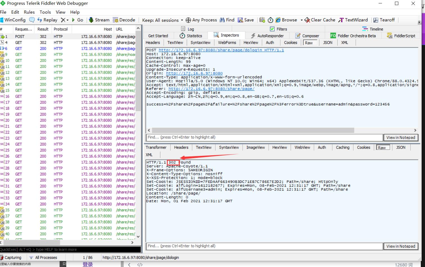Click the toolbar overflow chevron
Image resolution: width=425 pixels, height=267 pixels.
coord(419,22)
